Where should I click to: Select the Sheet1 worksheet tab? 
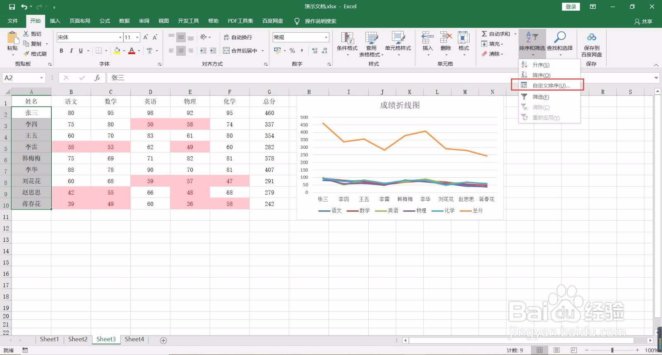[49, 339]
